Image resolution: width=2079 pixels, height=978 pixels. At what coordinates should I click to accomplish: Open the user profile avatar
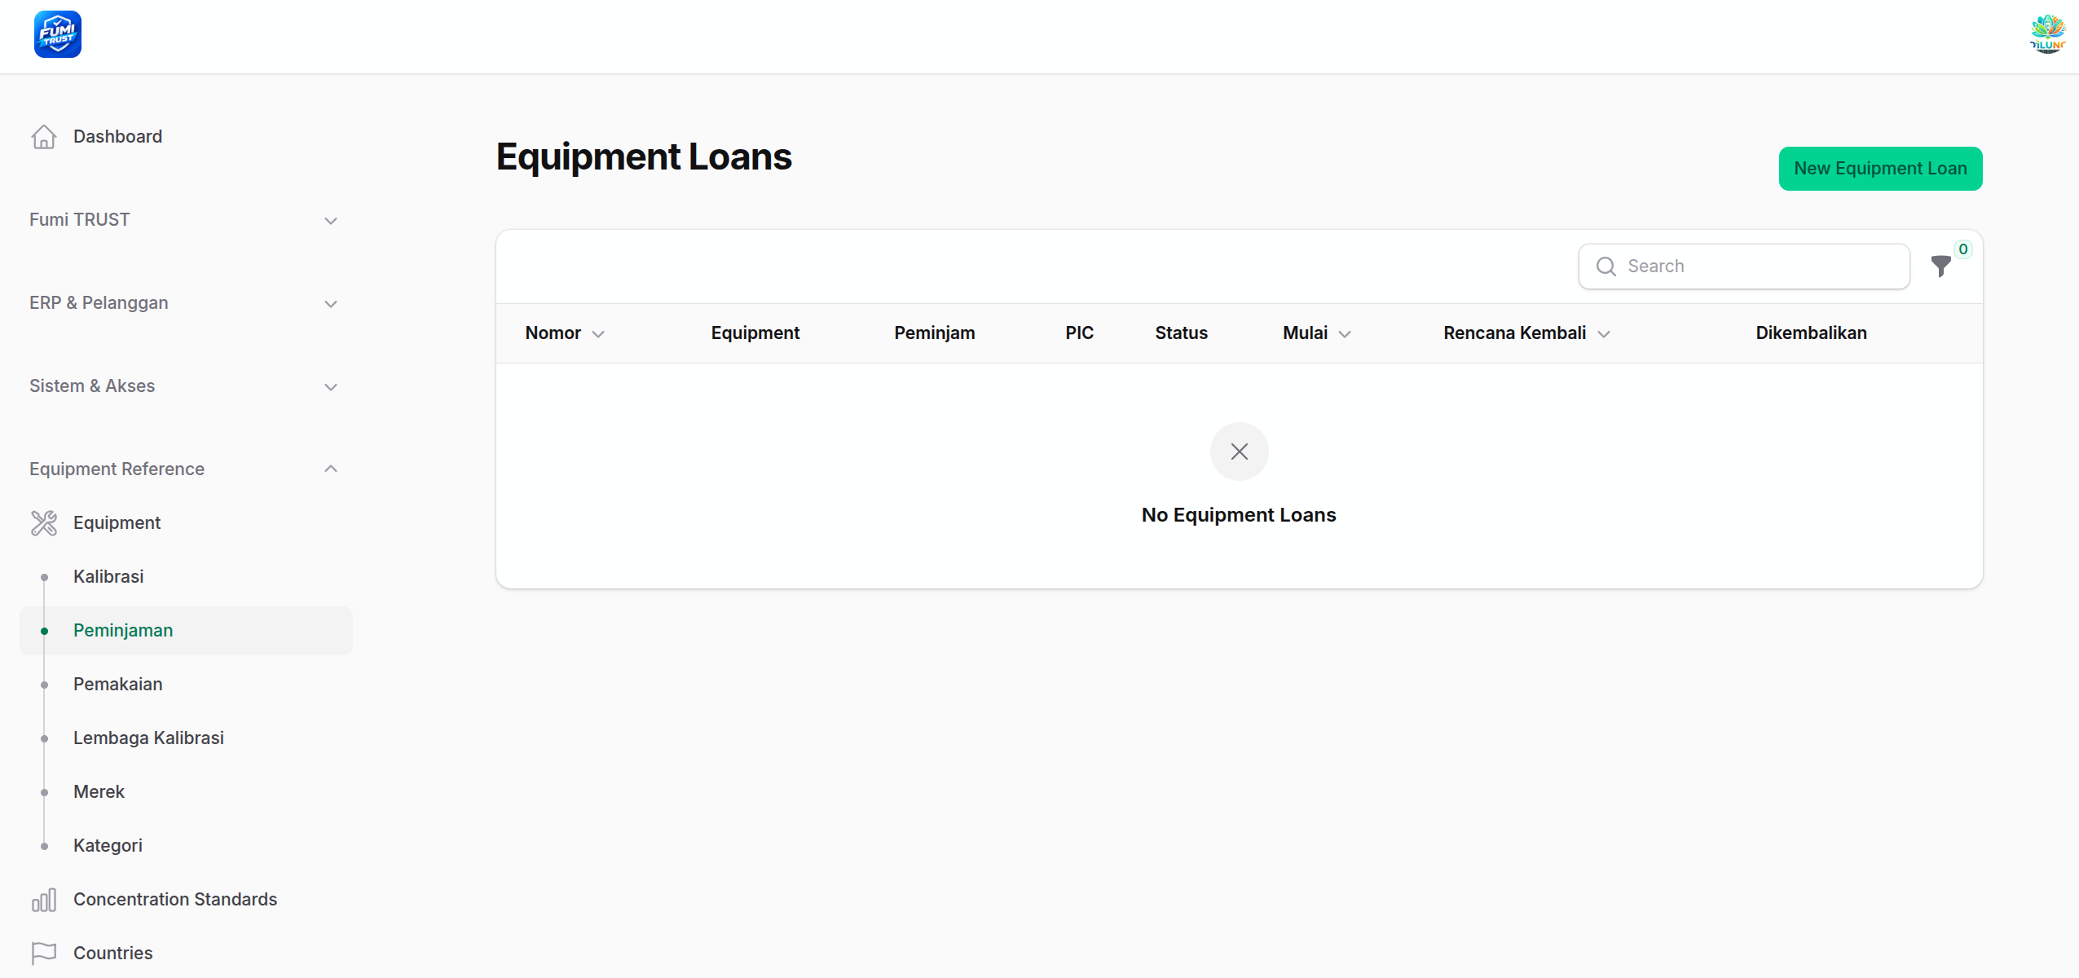point(2046,34)
